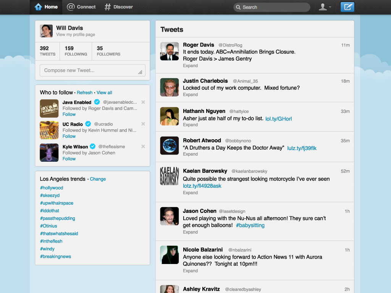The image size is (391, 293).
Task: Open the 35 Followers count
Action: point(108,51)
